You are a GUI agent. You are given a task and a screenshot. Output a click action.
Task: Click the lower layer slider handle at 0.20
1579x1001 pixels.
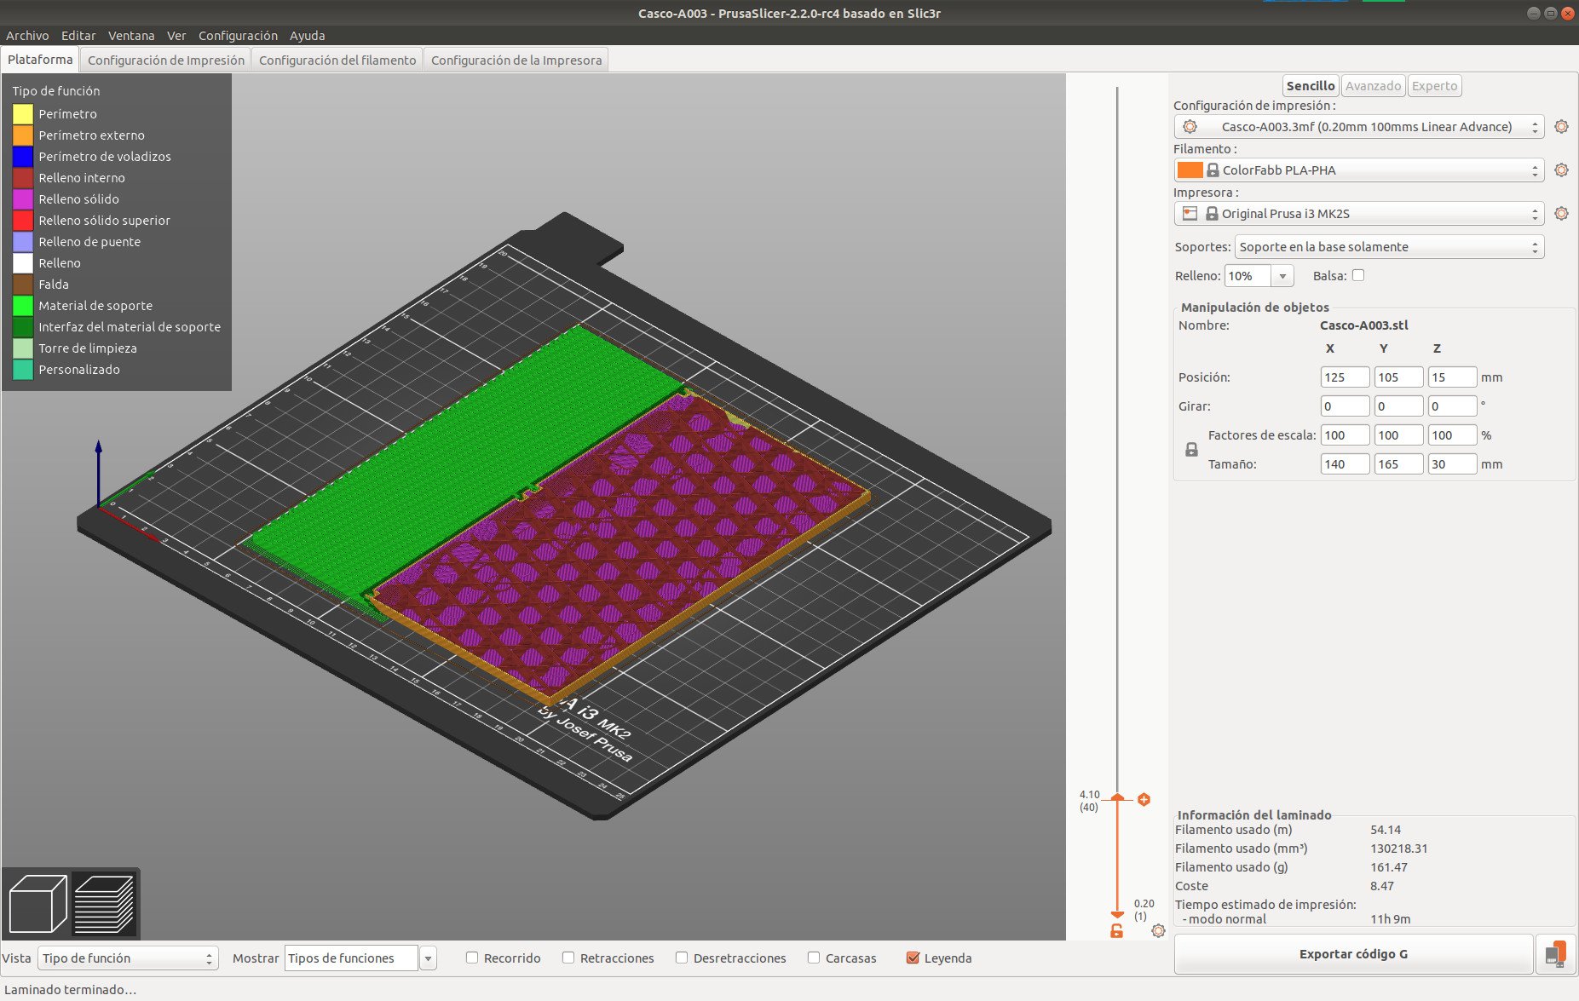point(1117,914)
